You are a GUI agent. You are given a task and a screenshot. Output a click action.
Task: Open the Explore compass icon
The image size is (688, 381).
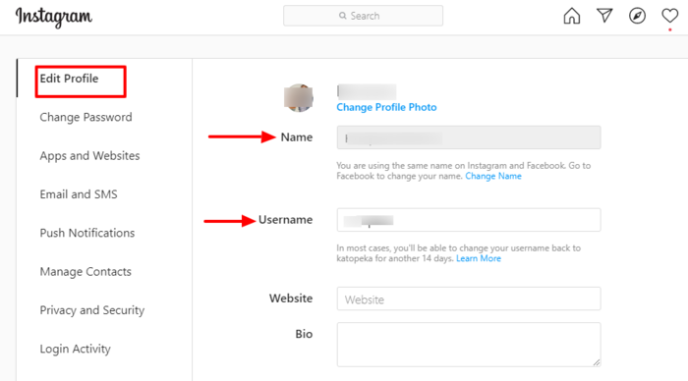637,16
